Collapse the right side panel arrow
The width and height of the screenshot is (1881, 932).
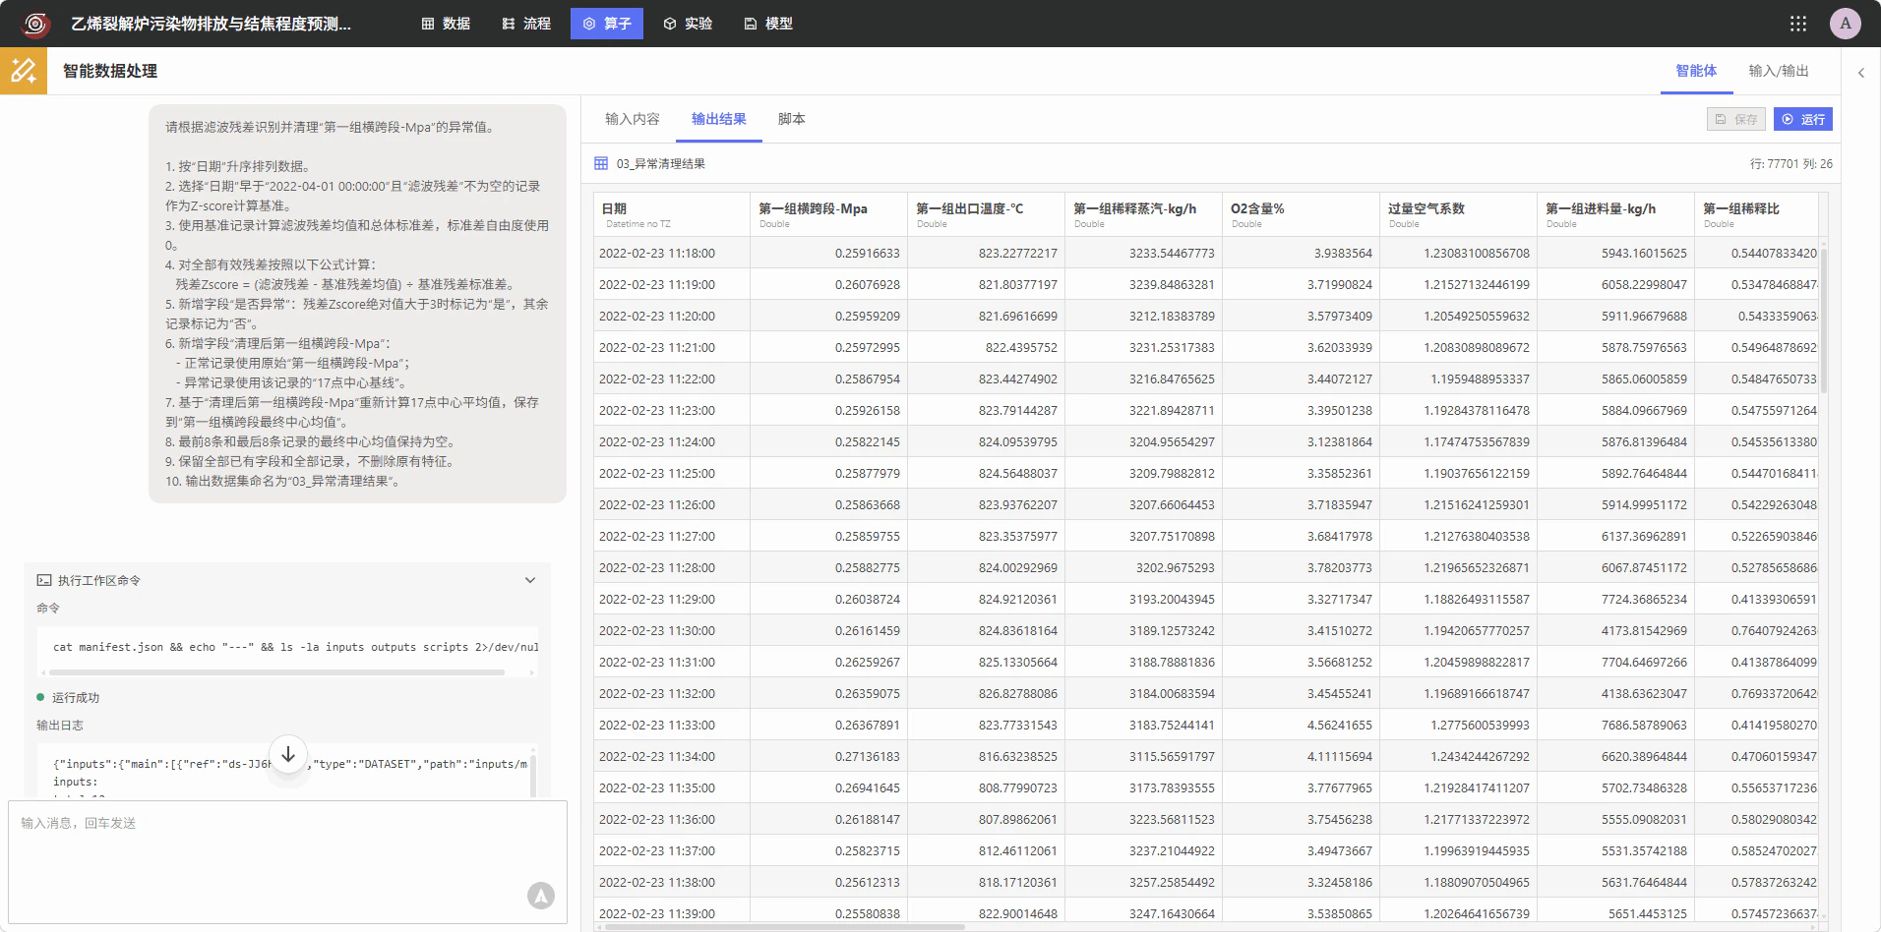(1861, 72)
